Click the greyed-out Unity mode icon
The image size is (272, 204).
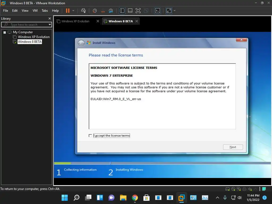146,11
